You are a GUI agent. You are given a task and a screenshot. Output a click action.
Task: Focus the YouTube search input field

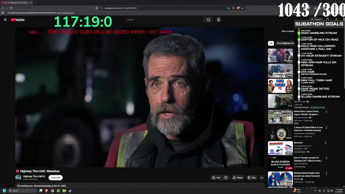[164, 20]
